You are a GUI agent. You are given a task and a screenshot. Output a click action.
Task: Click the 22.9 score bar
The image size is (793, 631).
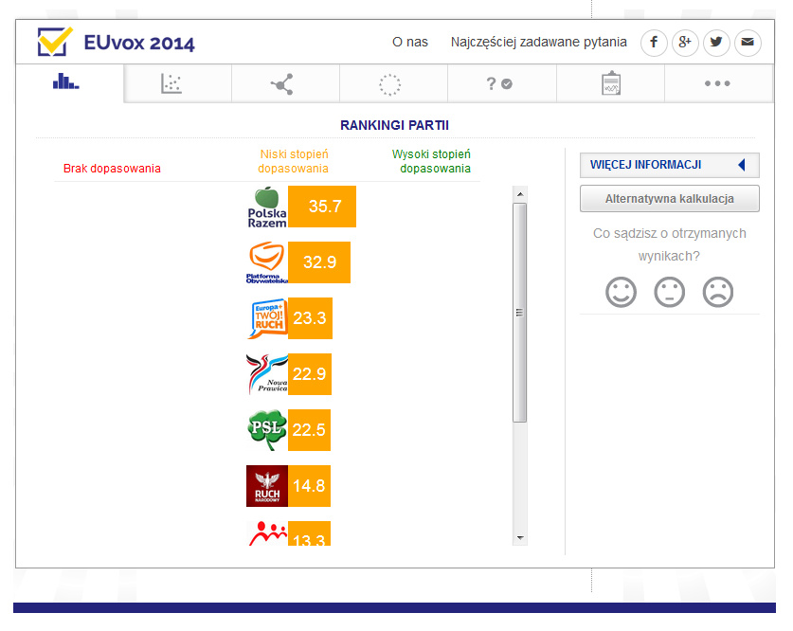(310, 374)
